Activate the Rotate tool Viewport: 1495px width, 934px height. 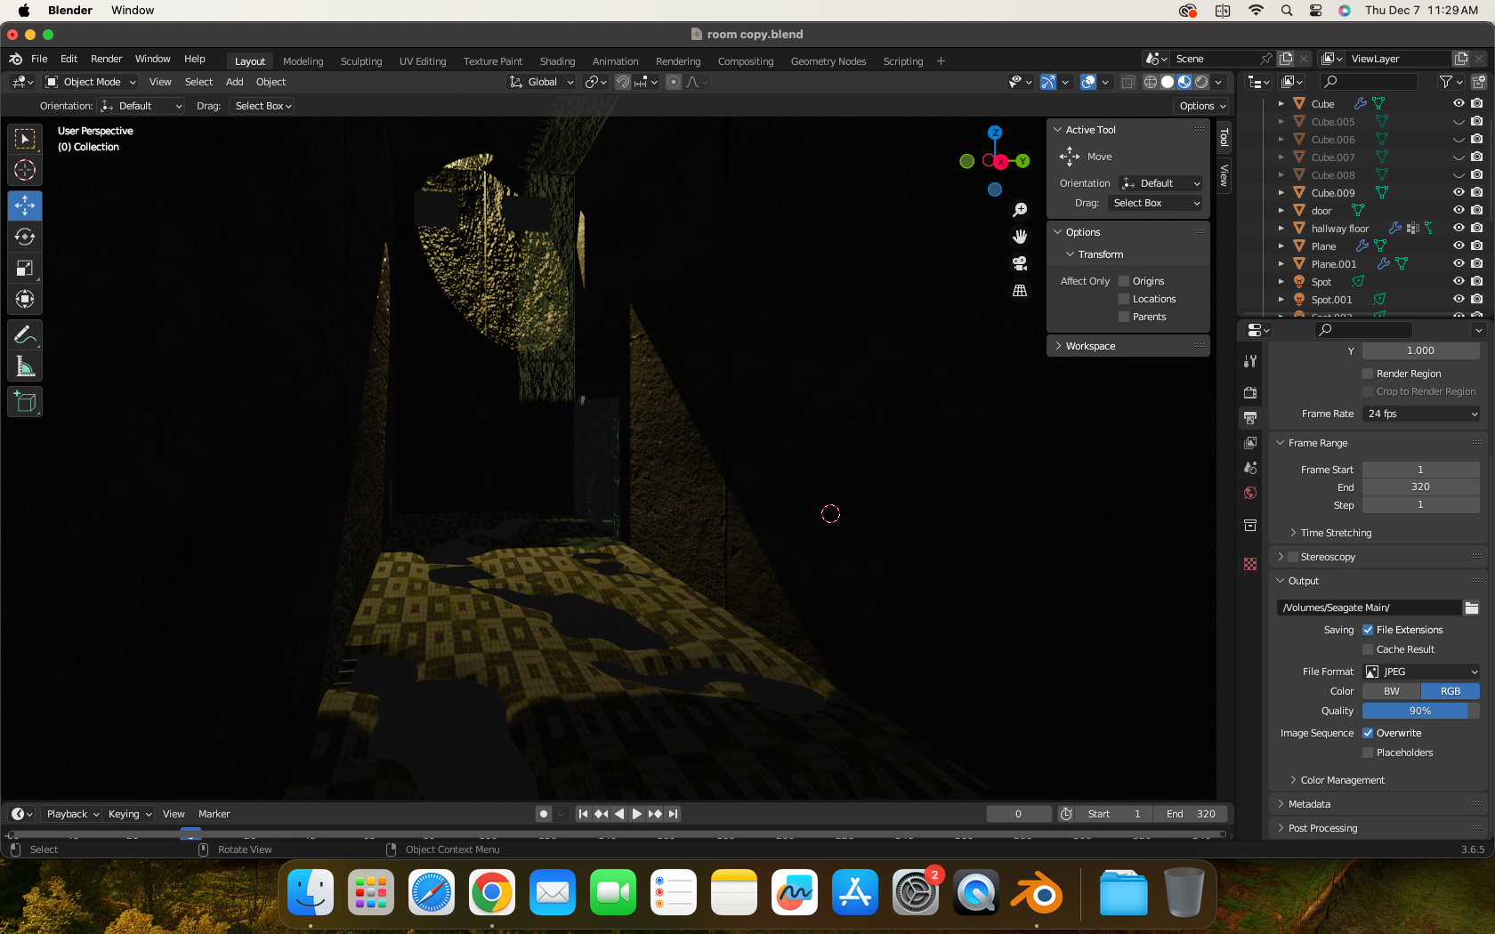pyautogui.click(x=25, y=237)
